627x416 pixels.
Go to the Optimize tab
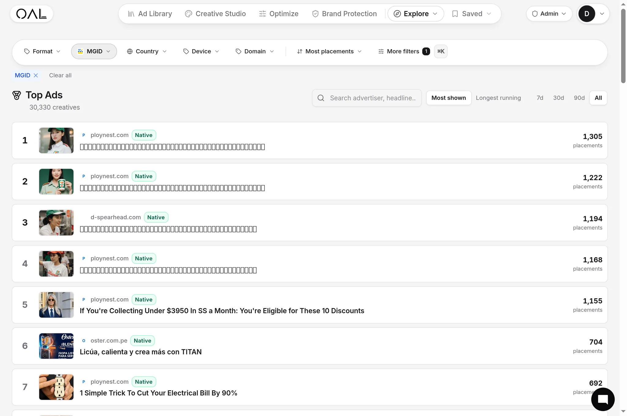(279, 14)
